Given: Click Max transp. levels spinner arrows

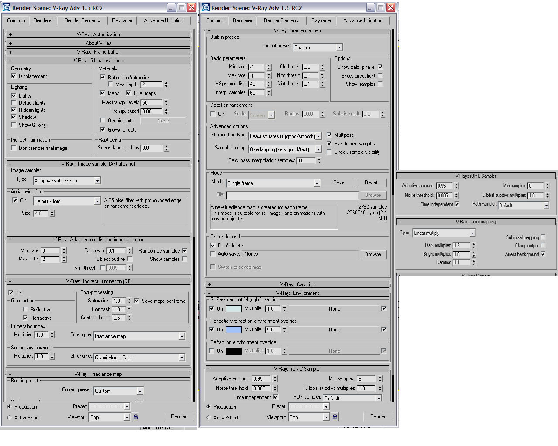Looking at the screenshot, I should tap(166, 103).
